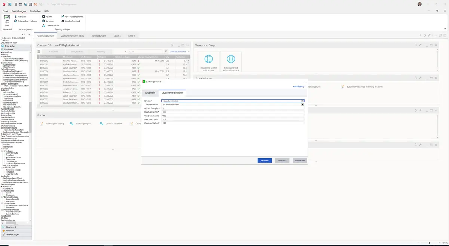The image size is (449, 246).
Task: Open Buchungsimport in Buchen panel
Action: pos(80,123)
